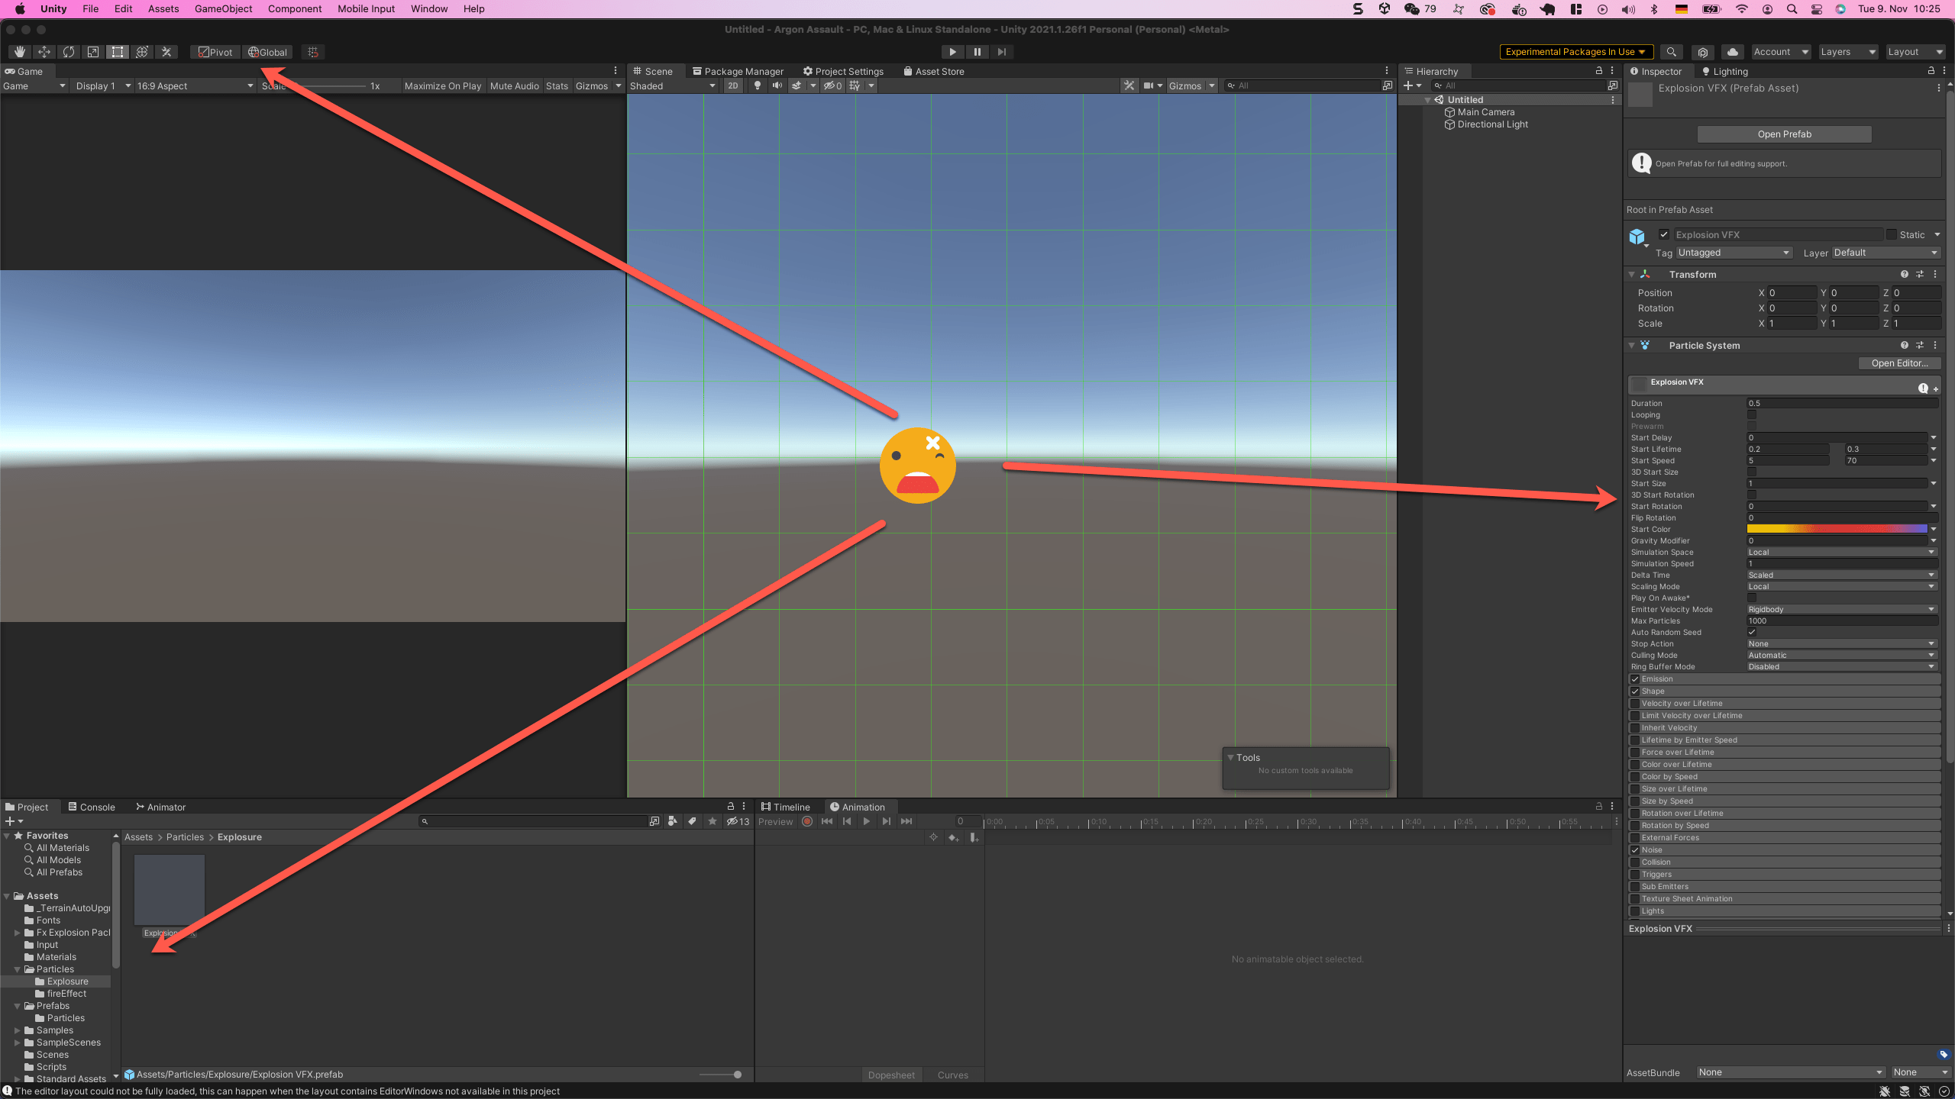Screen dimensions: 1955x1099
Task: Open the Simulation Space dropdown
Action: tap(1841, 552)
